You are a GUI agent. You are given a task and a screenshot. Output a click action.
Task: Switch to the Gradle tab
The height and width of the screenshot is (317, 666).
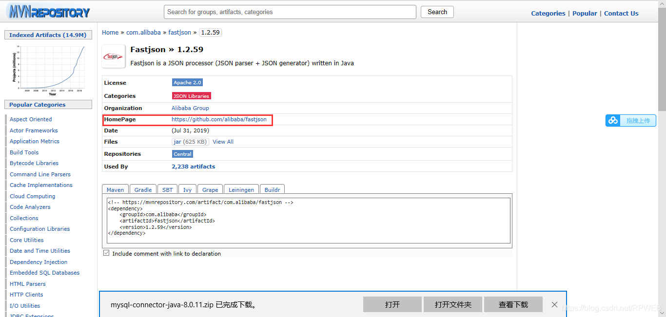click(143, 189)
